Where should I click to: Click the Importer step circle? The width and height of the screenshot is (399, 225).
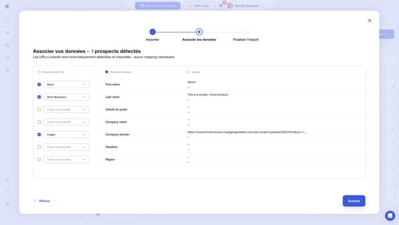coord(152,32)
